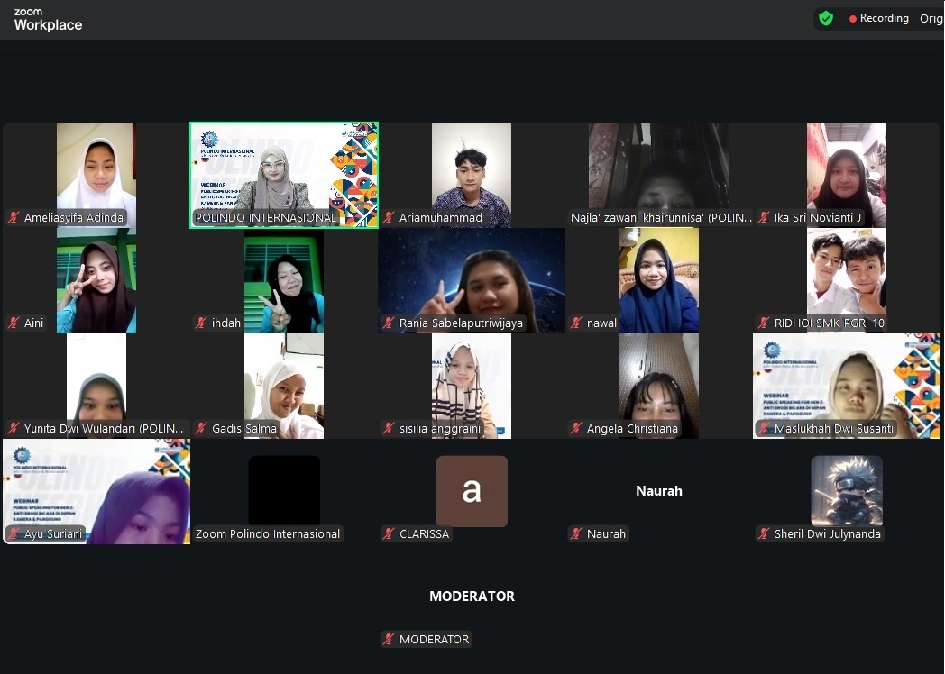Click Angela Christiana's muted mic icon
This screenshot has width=945, height=674.
[574, 428]
